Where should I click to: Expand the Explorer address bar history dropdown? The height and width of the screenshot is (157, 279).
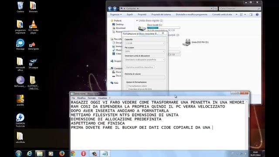[x=211, y=9]
